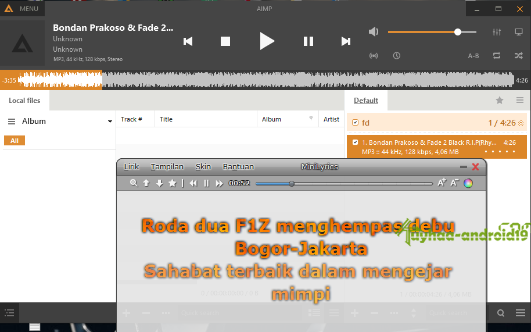The height and width of the screenshot is (332, 531).
Task: Open the Lirik menu in MiniLyrics
Action: click(x=131, y=167)
